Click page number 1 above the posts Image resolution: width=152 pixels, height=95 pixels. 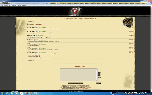tap(34, 21)
